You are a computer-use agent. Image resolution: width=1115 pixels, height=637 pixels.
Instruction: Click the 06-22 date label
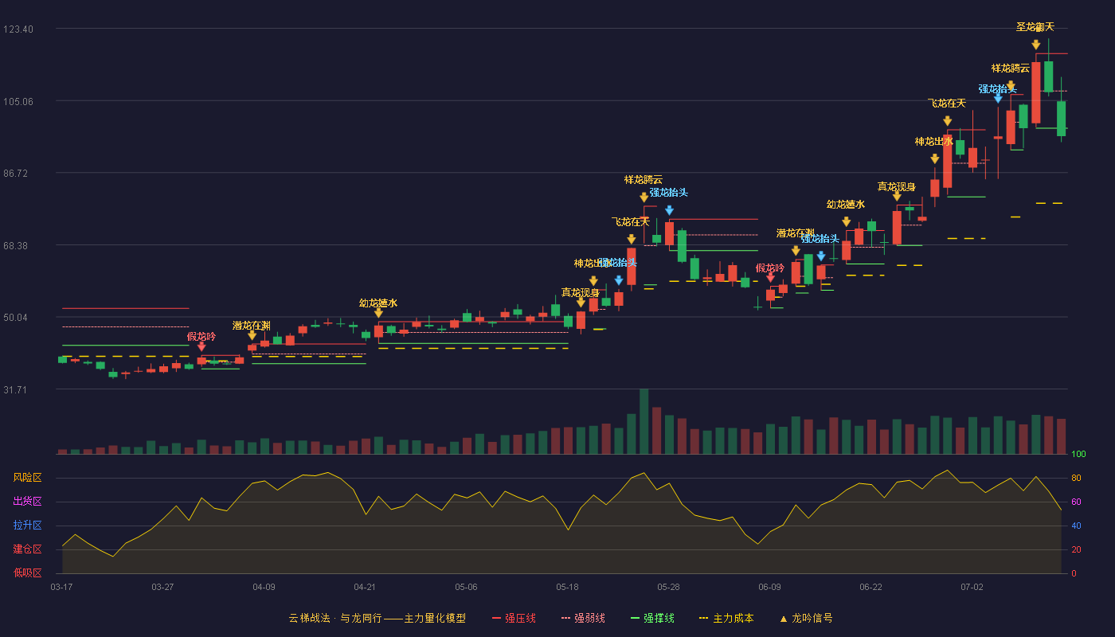870,587
